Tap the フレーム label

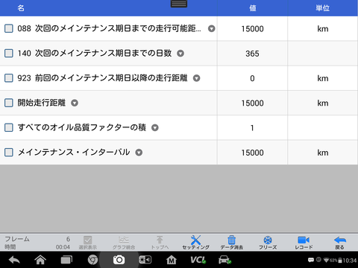tap(17, 239)
